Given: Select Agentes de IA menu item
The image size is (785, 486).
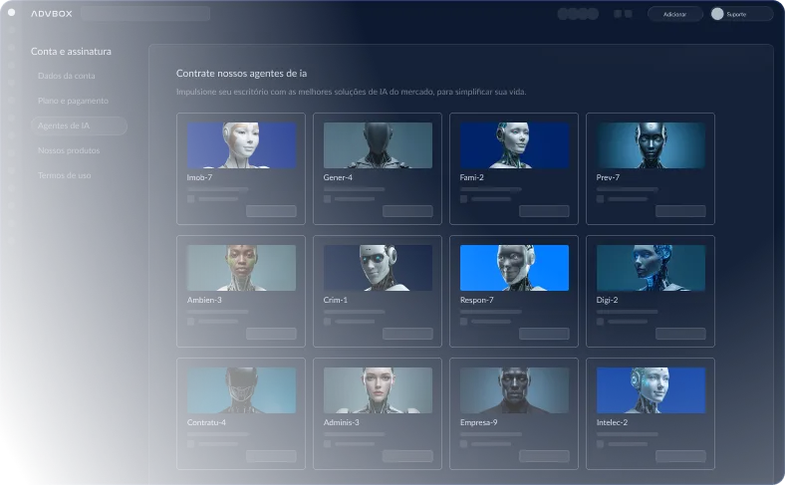Looking at the screenshot, I should [x=79, y=125].
